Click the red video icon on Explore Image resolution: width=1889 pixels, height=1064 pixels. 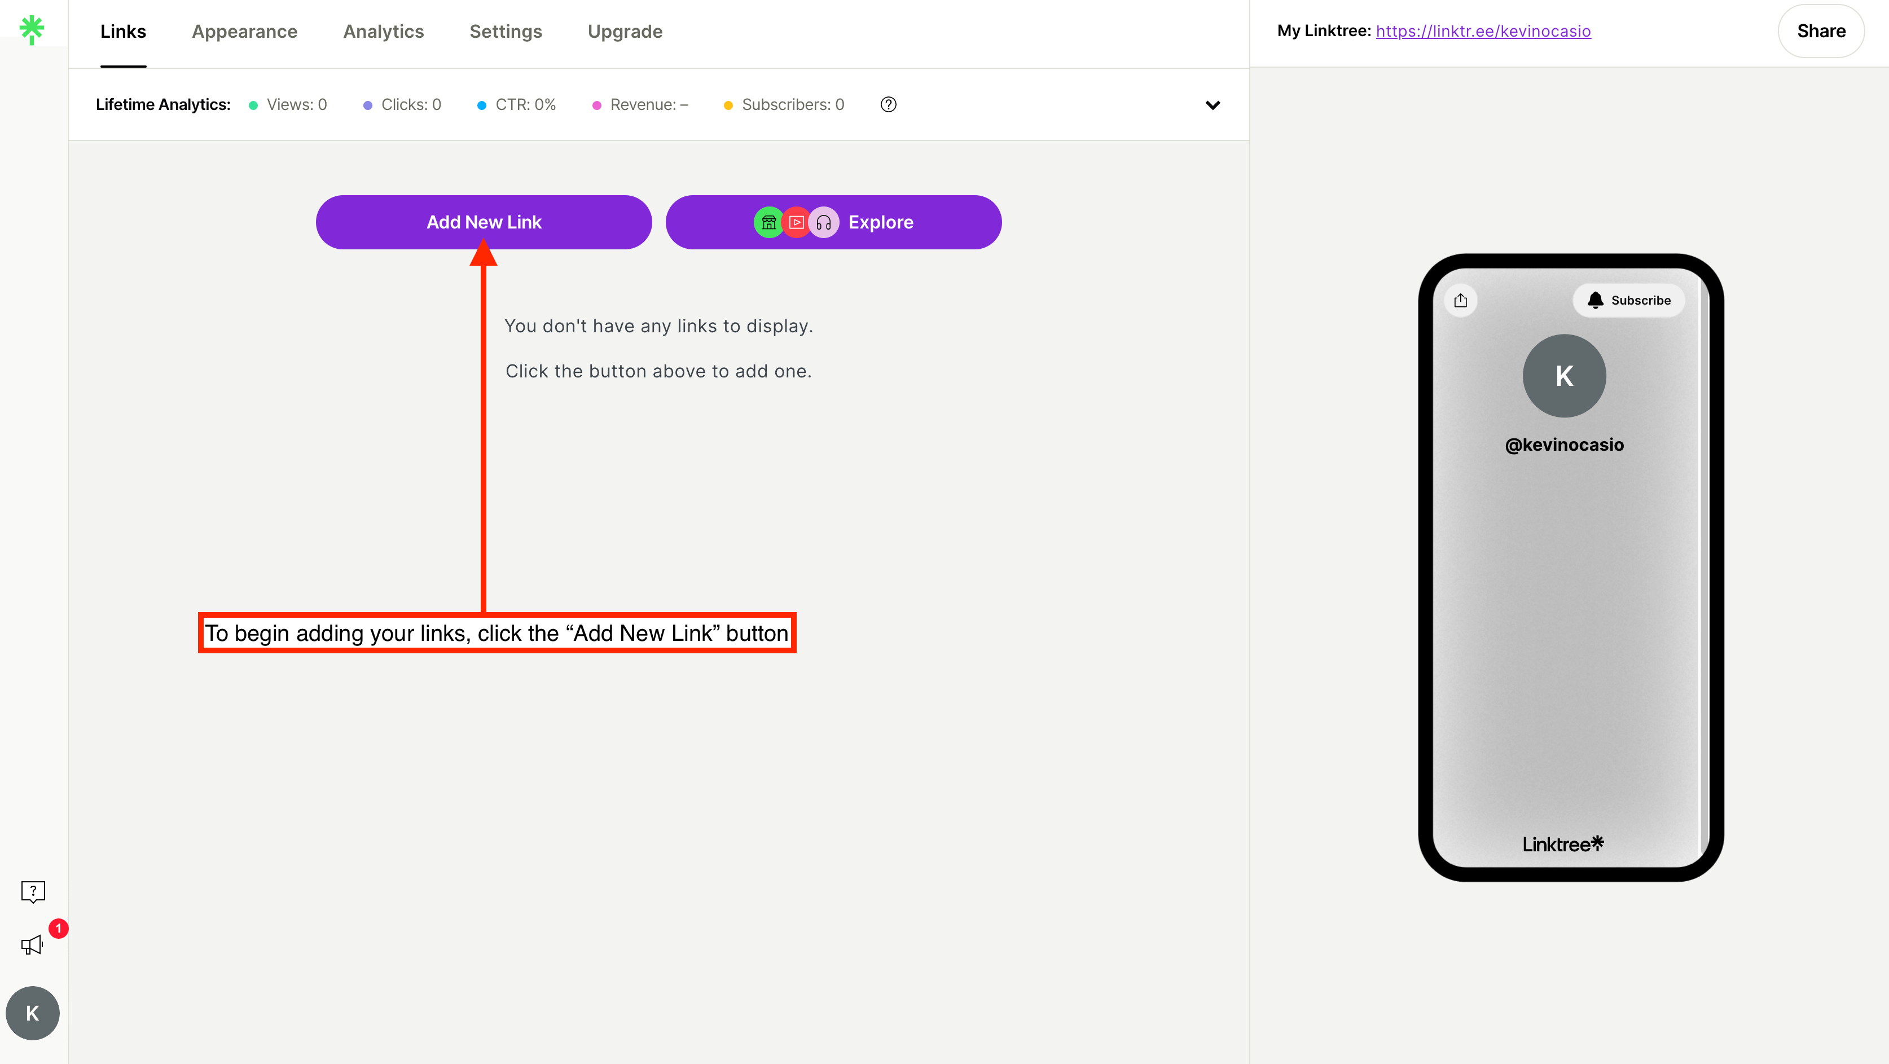(796, 222)
